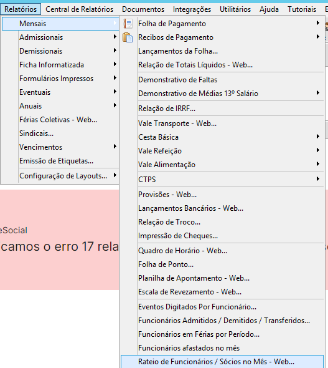Open the Recibos de Pagamento submenu
The height and width of the screenshot is (368, 328).
tap(222, 37)
